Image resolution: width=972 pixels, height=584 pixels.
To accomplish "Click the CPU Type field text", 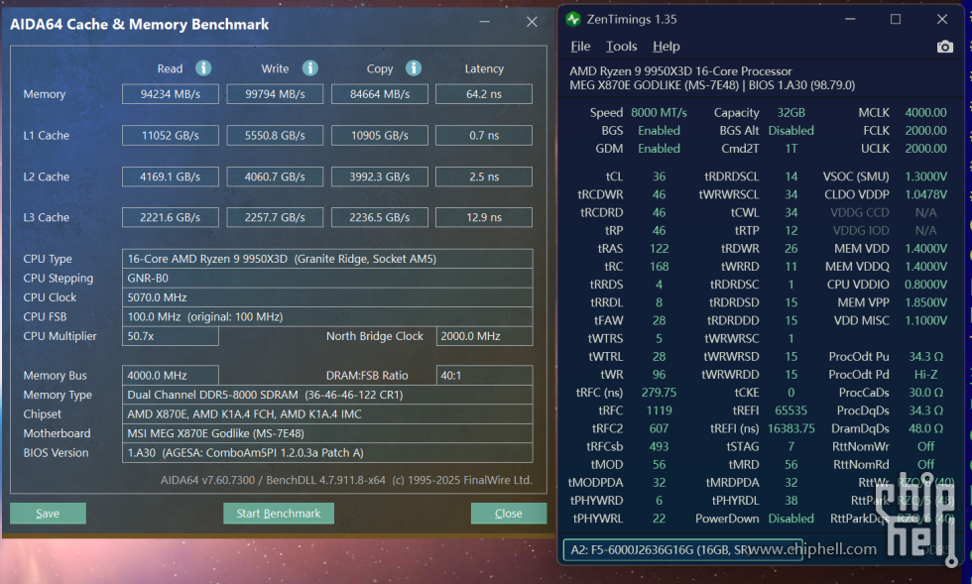I will click(x=327, y=259).
